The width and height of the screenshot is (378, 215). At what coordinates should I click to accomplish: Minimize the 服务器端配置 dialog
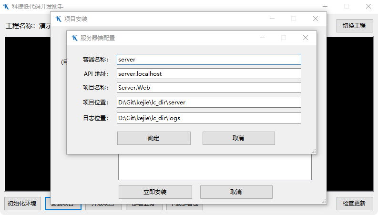[262, 38]
